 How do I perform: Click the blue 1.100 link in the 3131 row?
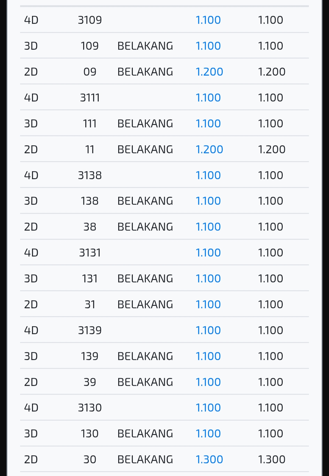(208, 253)
